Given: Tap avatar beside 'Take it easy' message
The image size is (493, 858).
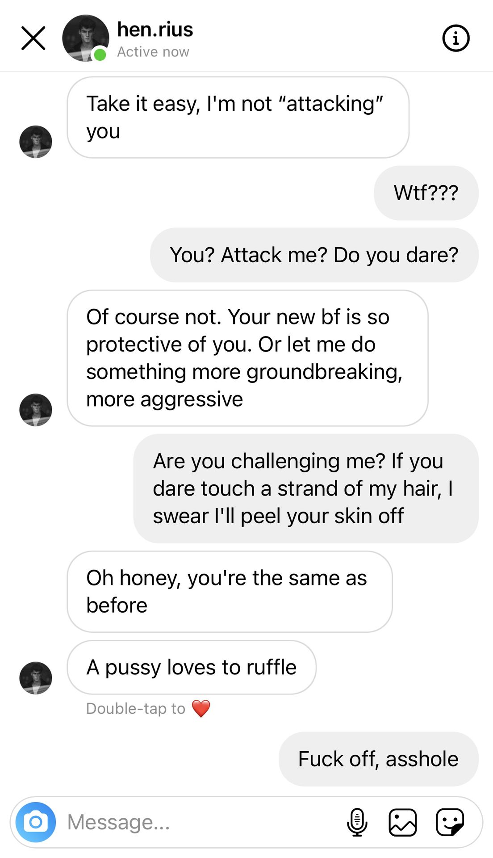Looking at the screenshot, I should pyautogui.click(x=36, y=142).
